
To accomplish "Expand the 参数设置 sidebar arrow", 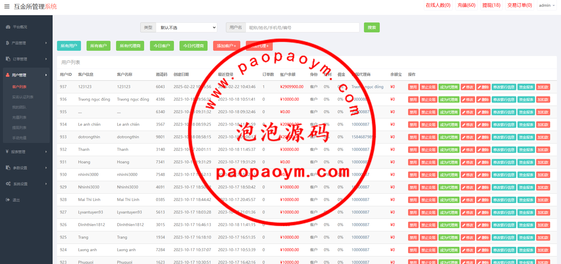I will [46, 168].
